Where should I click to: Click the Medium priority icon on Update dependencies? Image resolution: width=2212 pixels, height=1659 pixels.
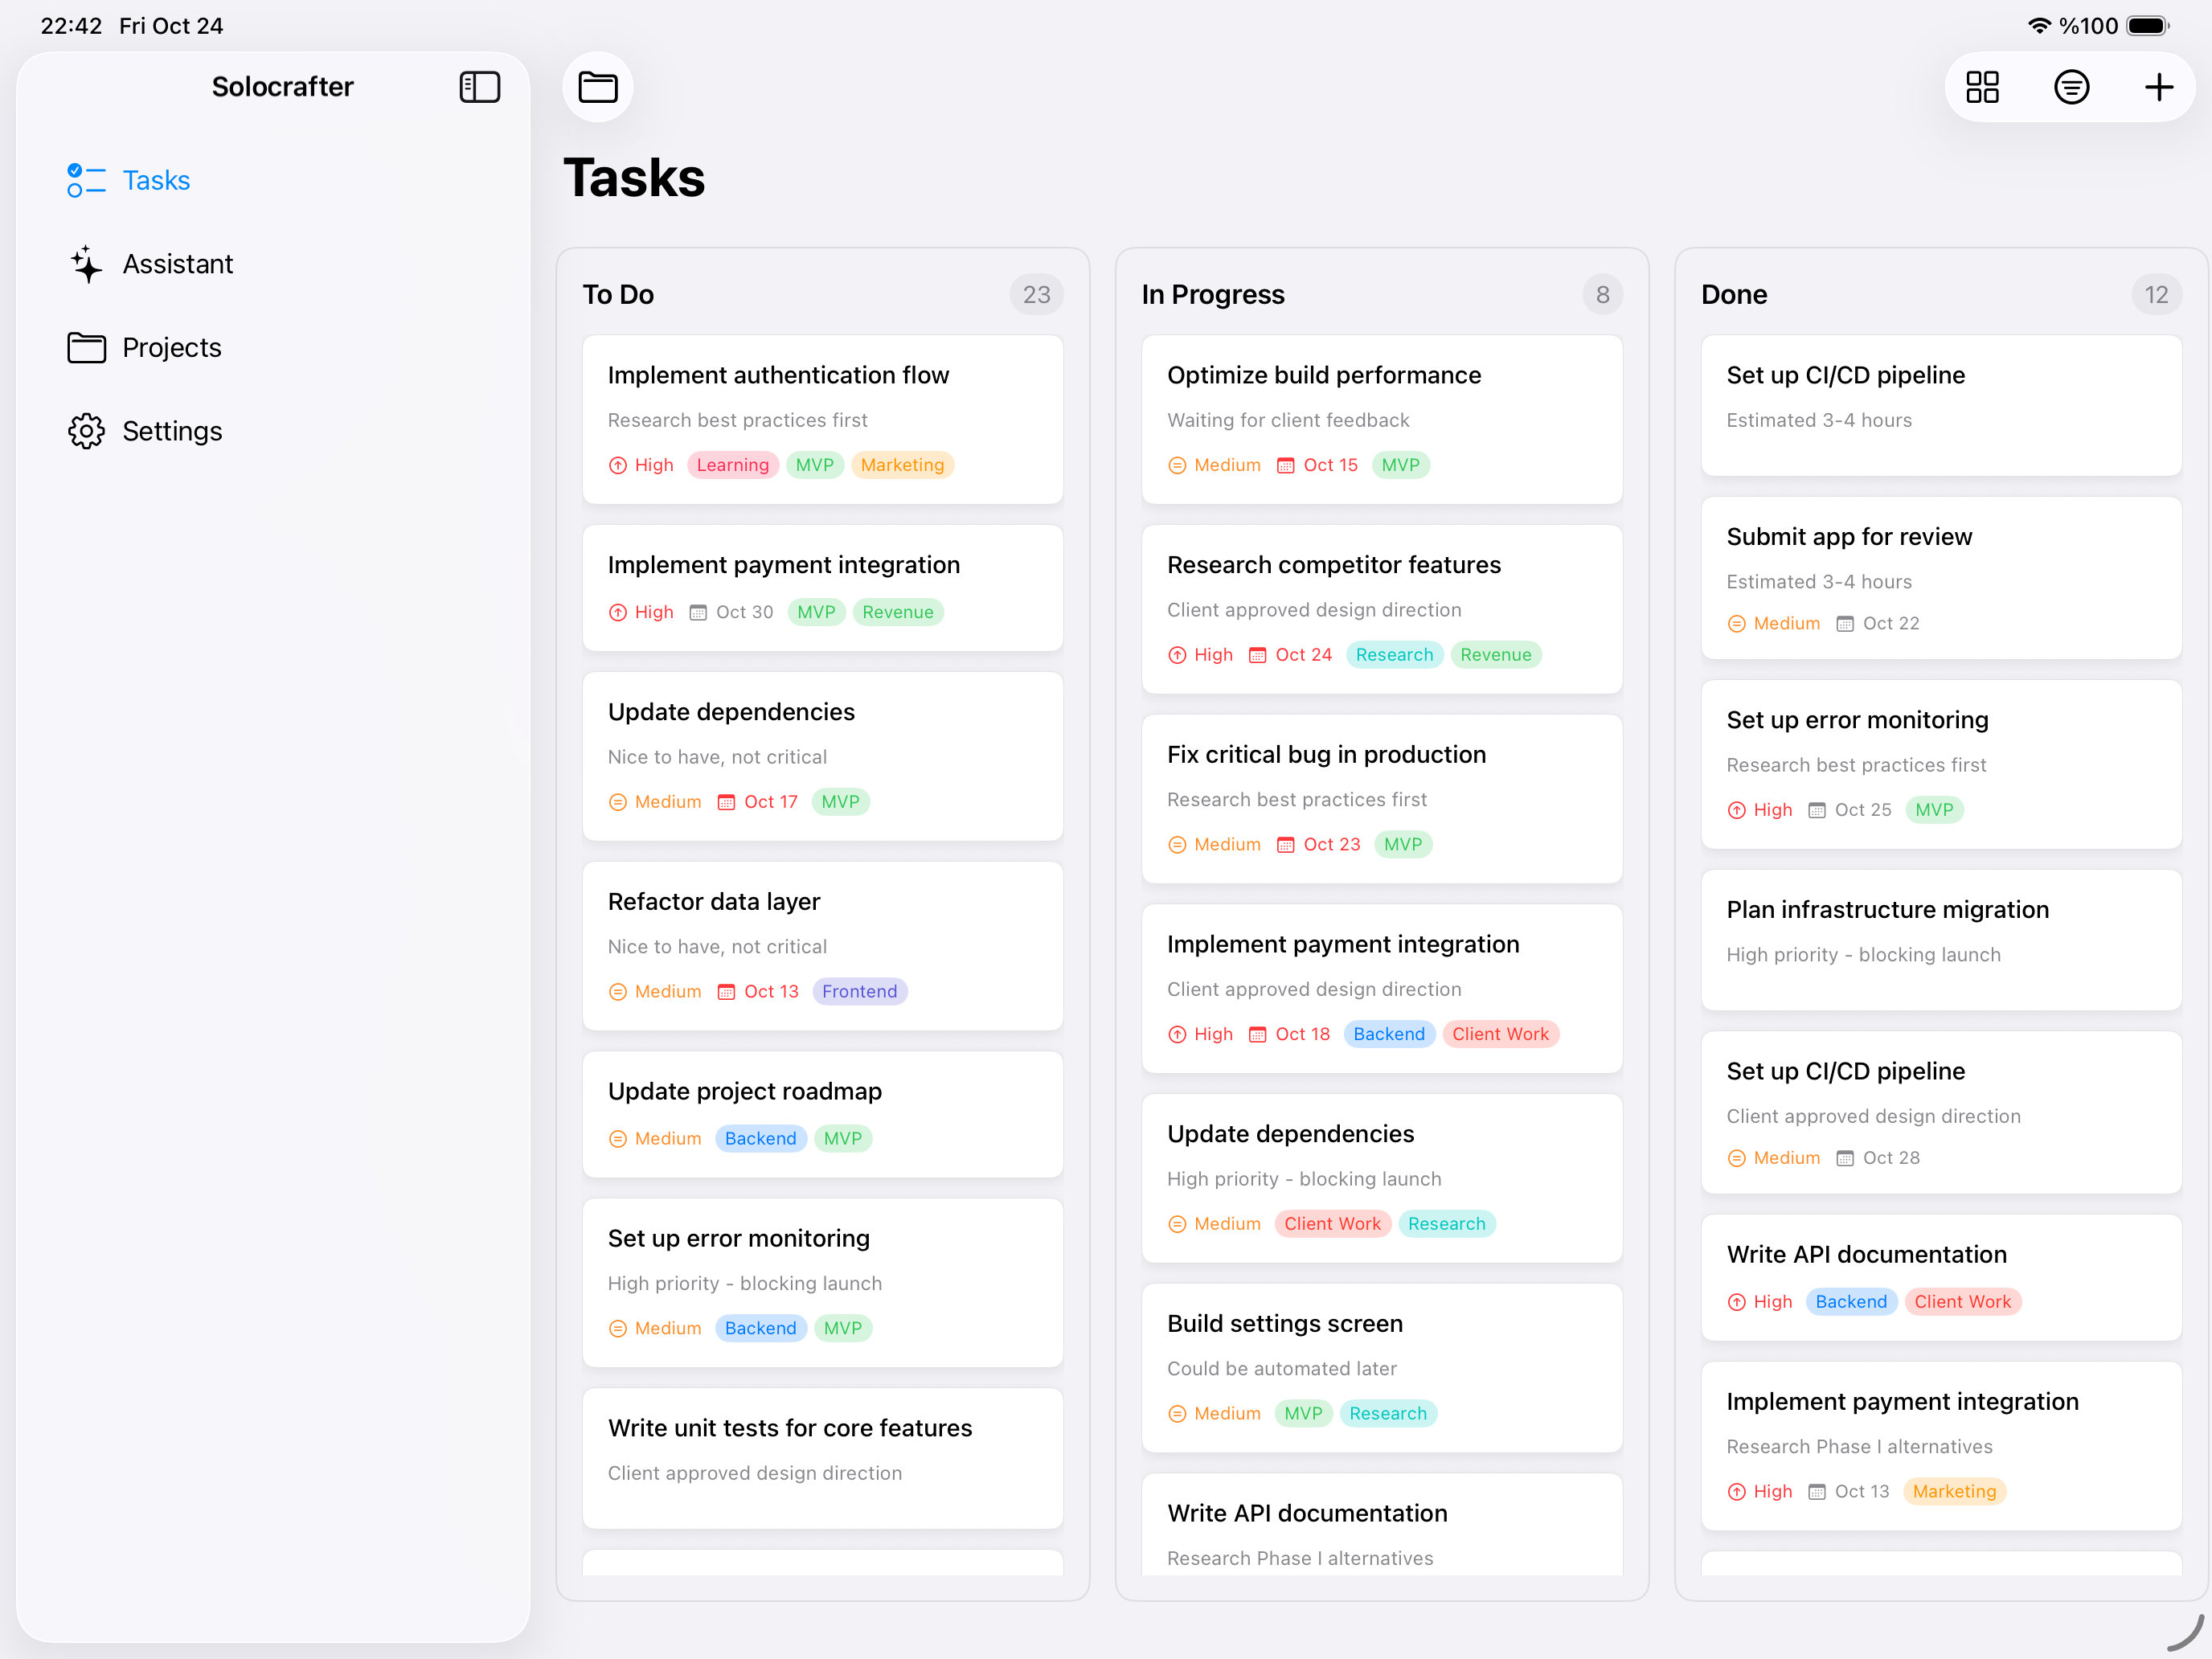point(617,801)
